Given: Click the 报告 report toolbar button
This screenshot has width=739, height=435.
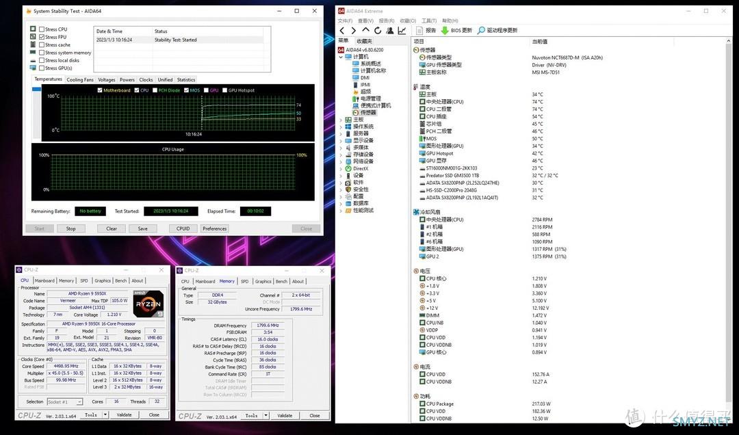Looking at the screenshot, I should [426, 31].
